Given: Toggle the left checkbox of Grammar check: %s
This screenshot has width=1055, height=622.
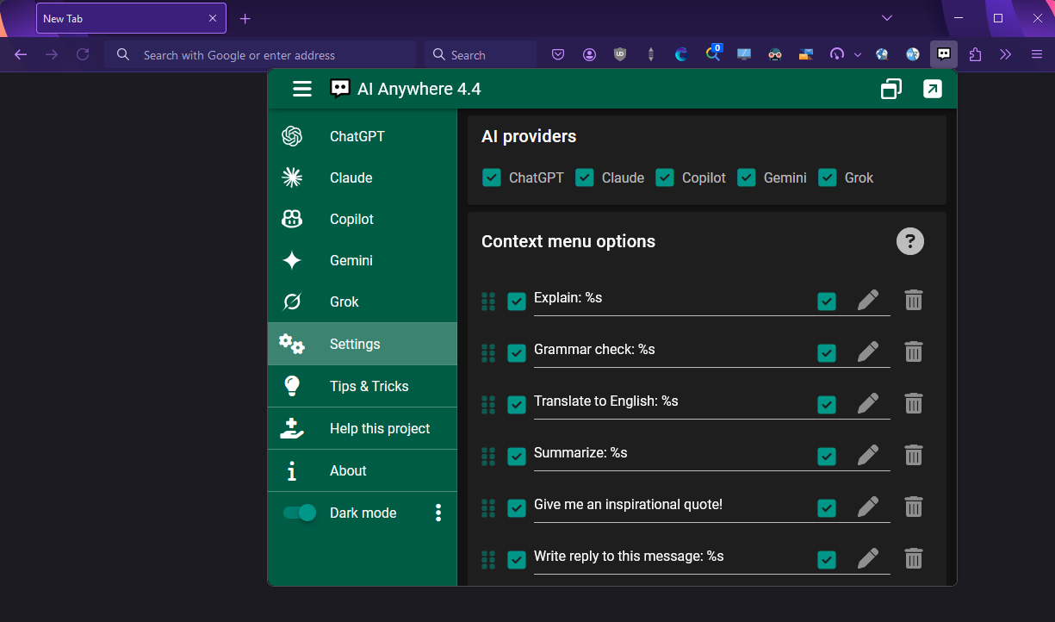Looking at the screenshot, I should point(517,353).
